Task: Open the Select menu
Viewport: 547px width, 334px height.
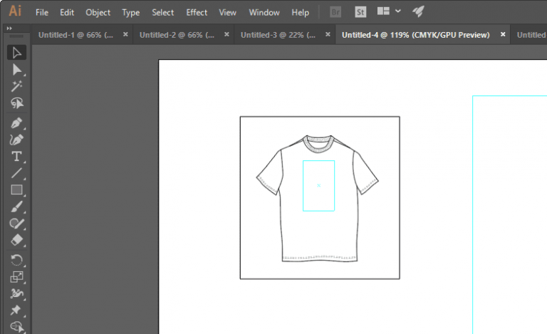Action: pyautogui.click(x=163, y=13)
